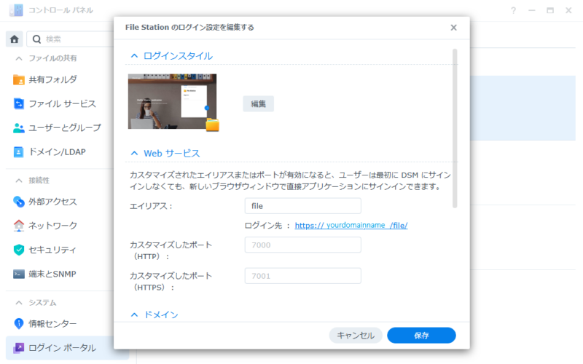This screenshot has width=583, height=364.
Task: Click the キャンセル button
Action: coord(356,336)
